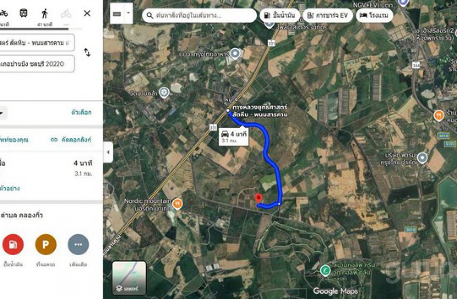This screenshot has width=457, height=299.
Task: Open the route options link (ตัวเลือก)
Action: [x=81, y=113]
